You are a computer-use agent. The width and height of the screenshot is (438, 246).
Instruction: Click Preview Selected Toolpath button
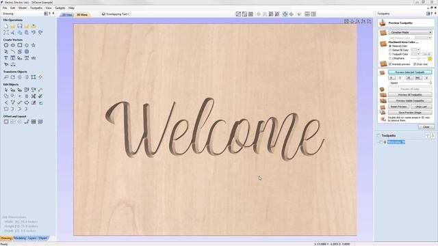point(410,72)
